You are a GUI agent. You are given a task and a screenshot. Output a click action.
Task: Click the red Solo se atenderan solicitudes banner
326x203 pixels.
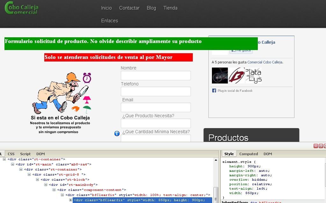[x=119, y=57]
